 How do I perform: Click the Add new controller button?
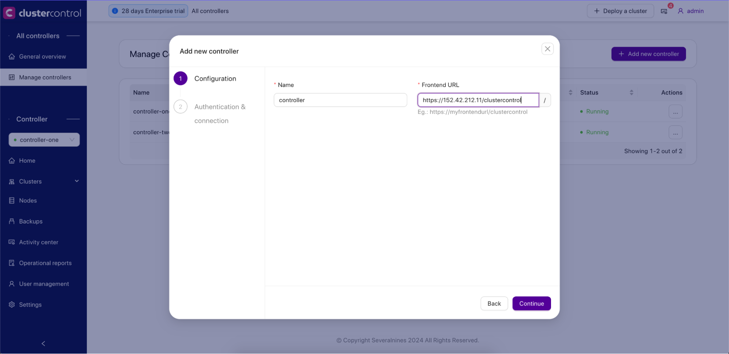point(648,54)
